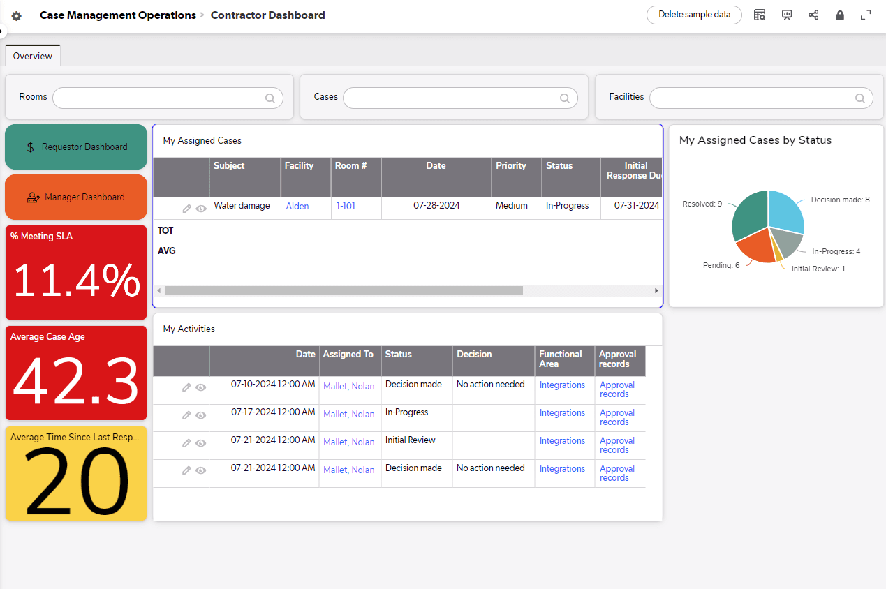The width and height of the screenshot is (886, 589).
Task: View the Water damage case with eye icon
Action: 200,208
